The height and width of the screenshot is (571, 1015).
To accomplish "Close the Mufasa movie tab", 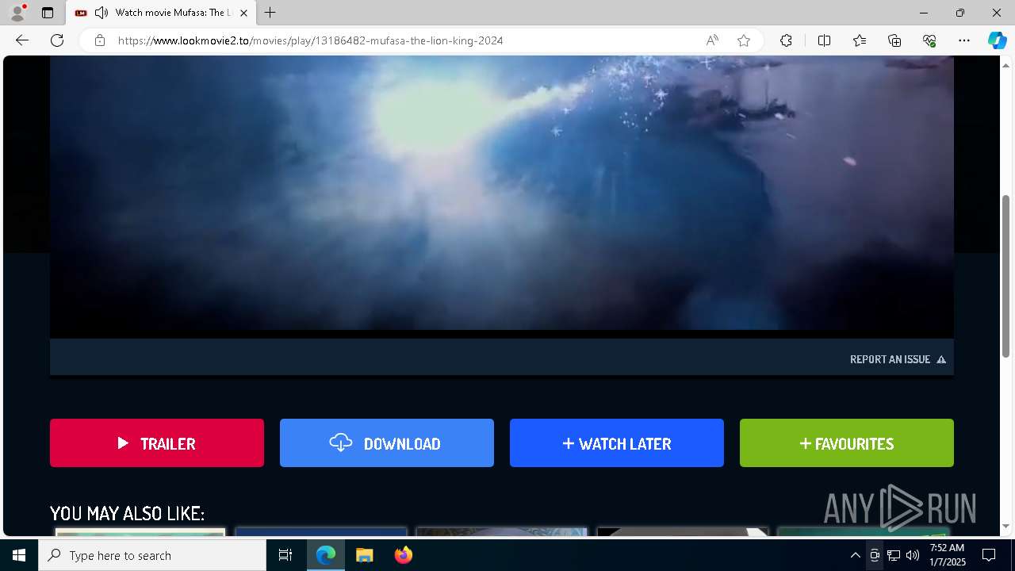I will click(x=243, y=13).
